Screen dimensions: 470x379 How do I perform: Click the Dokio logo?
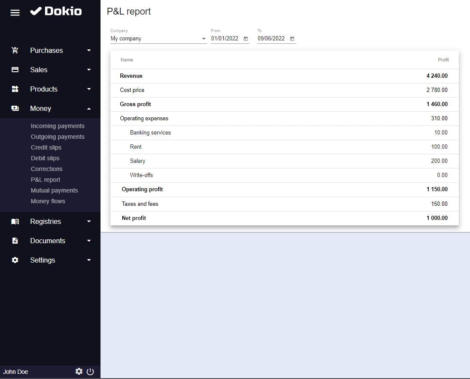56,12
